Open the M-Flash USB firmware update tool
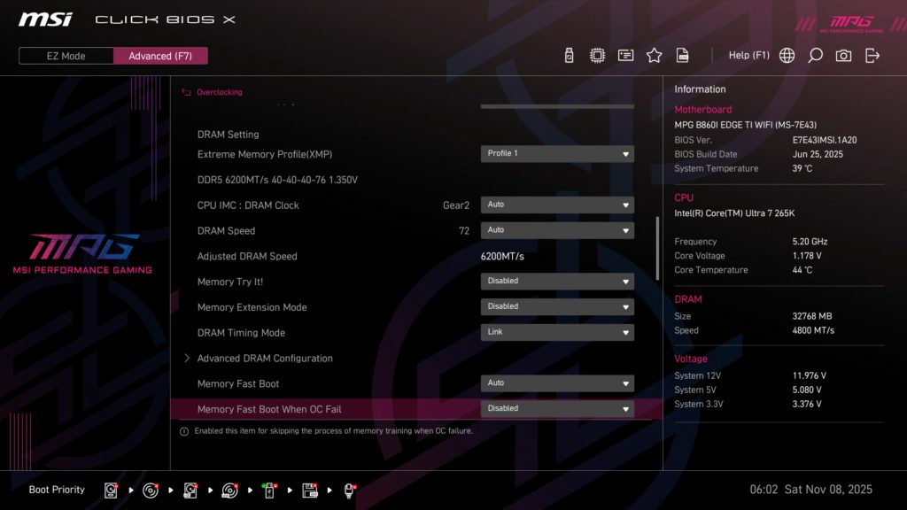Image resolution: width=907 pixels, height=510 pixels. pyautogui.click(x=570, y=54)
